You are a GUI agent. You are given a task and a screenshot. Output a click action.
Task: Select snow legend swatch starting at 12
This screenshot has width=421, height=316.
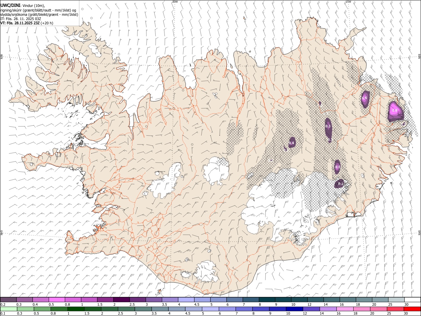click(x=315, y=300)
